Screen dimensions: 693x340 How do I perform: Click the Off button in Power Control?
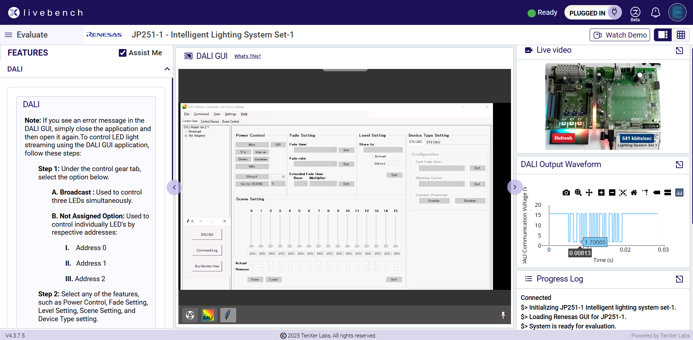point(278,145)
